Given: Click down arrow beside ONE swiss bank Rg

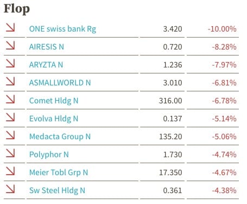Looking at the screenshot, I should (10, 27).
